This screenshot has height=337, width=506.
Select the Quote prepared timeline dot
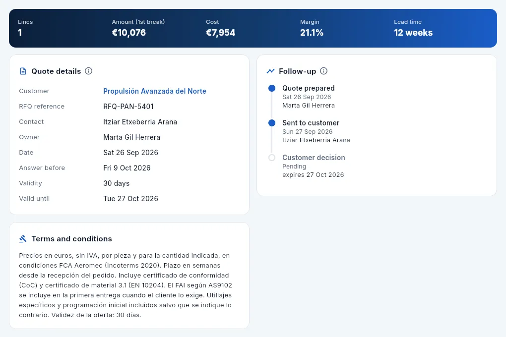272,88
